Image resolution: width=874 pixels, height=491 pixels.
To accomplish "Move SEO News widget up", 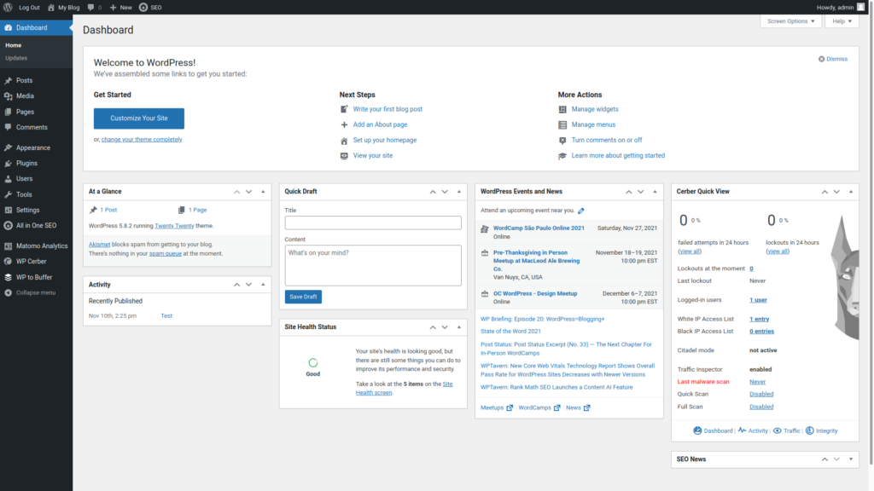I will point(824,459).
